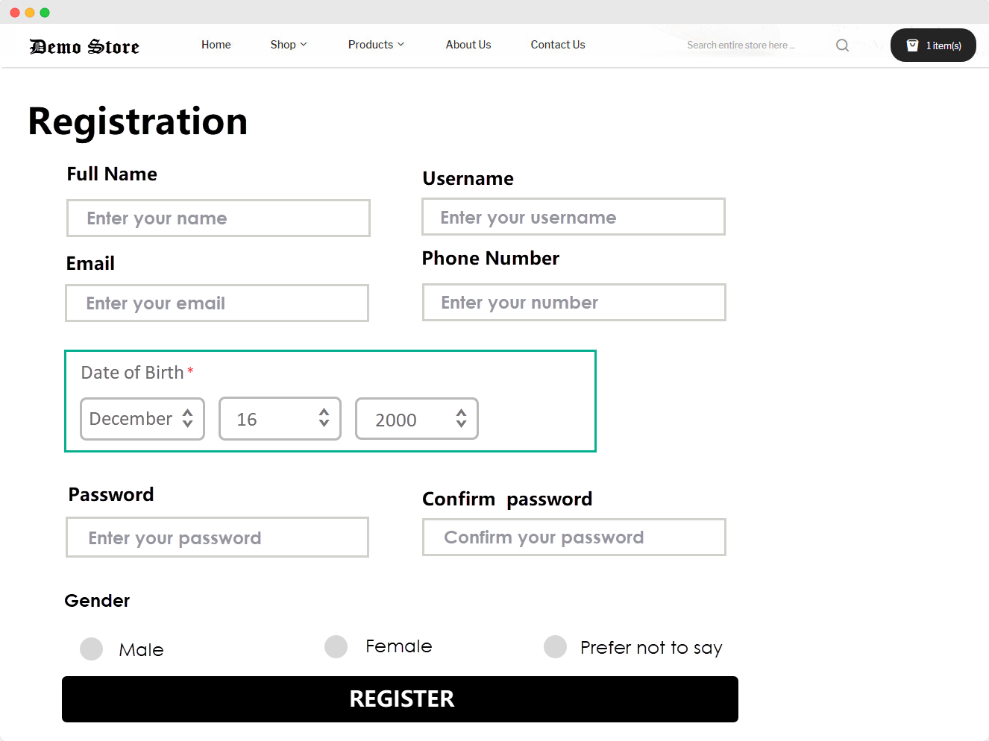Focus the Email input field
Viewport: 989px width, 741px height.
[x=217, y=303]
